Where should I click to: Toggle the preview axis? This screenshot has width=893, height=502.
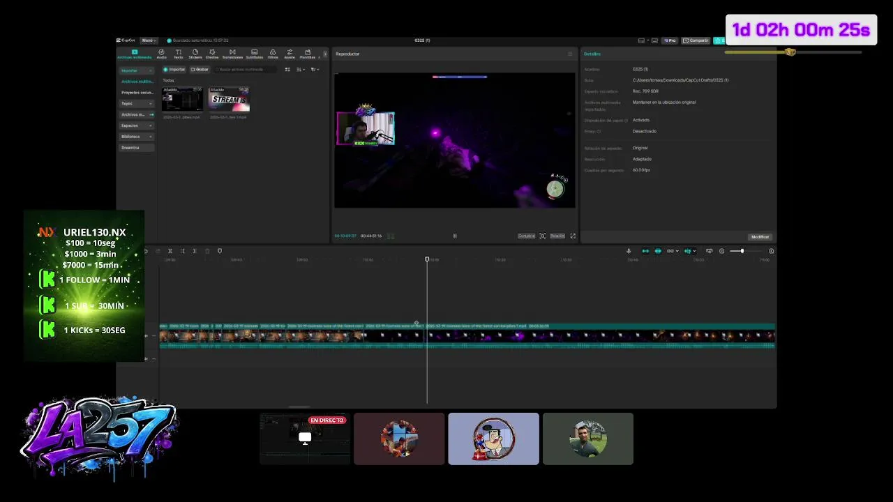688,251
